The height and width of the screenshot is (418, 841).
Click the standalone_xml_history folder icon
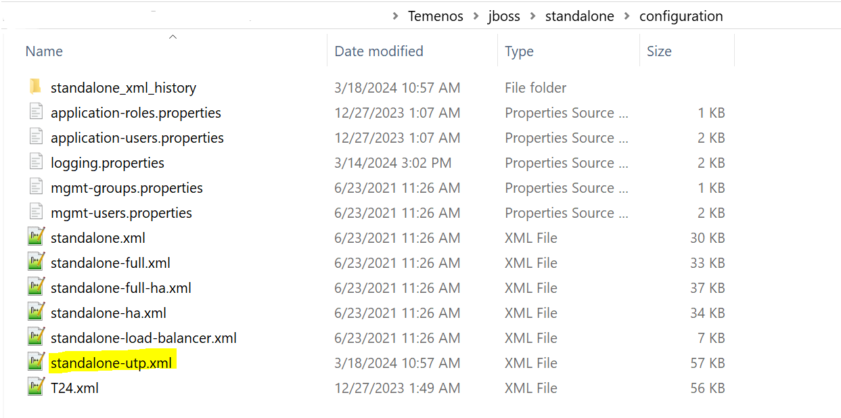36,87
